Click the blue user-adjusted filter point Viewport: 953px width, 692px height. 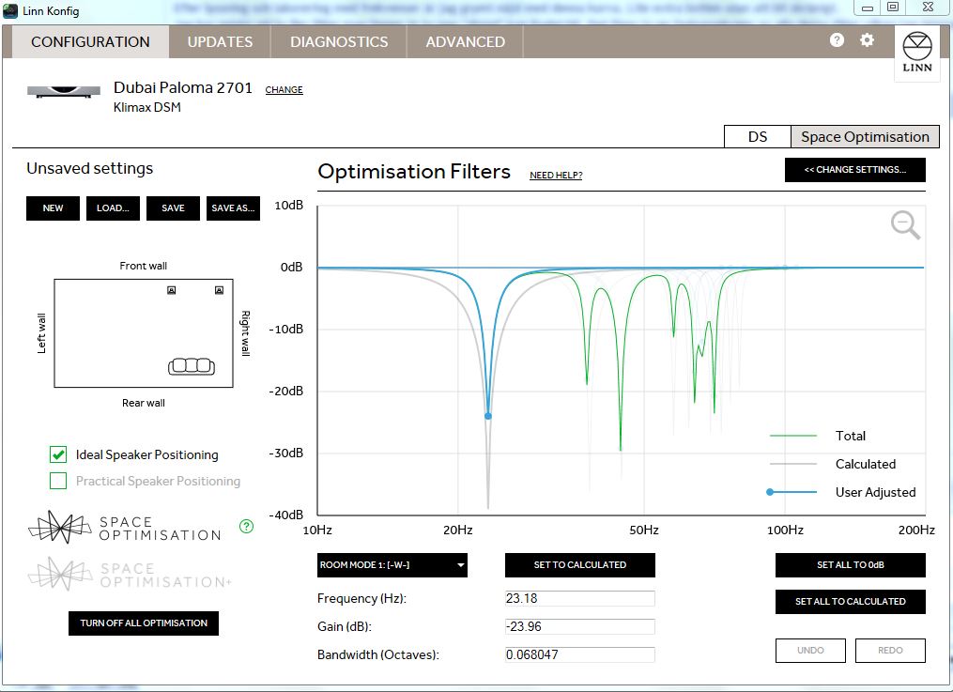coord(487,416)
